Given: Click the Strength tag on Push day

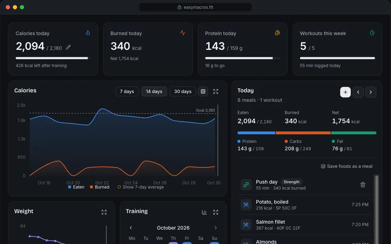Looking at the screenshot, I should coord(291,182).
